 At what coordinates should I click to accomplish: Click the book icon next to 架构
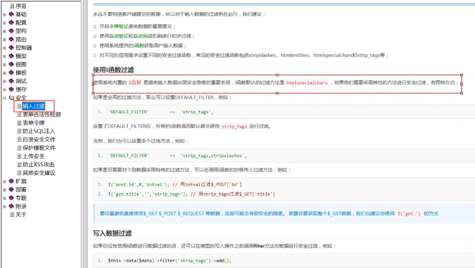(x=11, y=31)
